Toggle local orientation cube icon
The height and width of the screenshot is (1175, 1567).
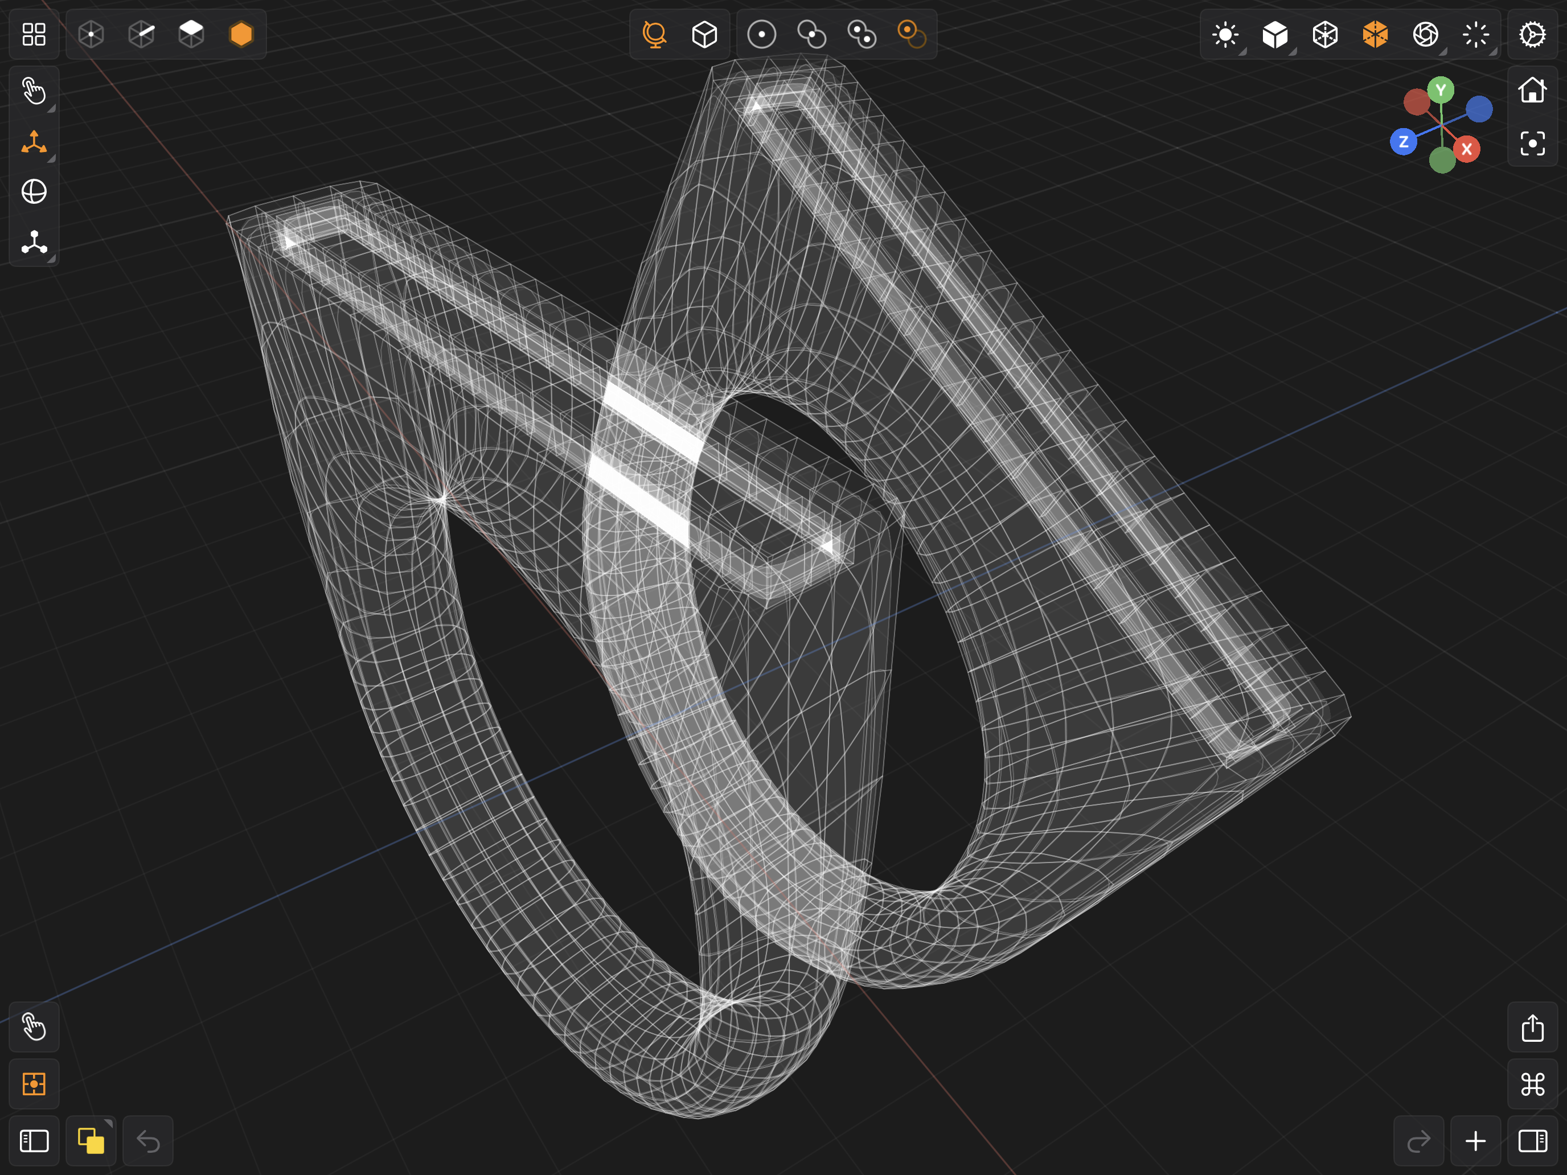[704, 34]
